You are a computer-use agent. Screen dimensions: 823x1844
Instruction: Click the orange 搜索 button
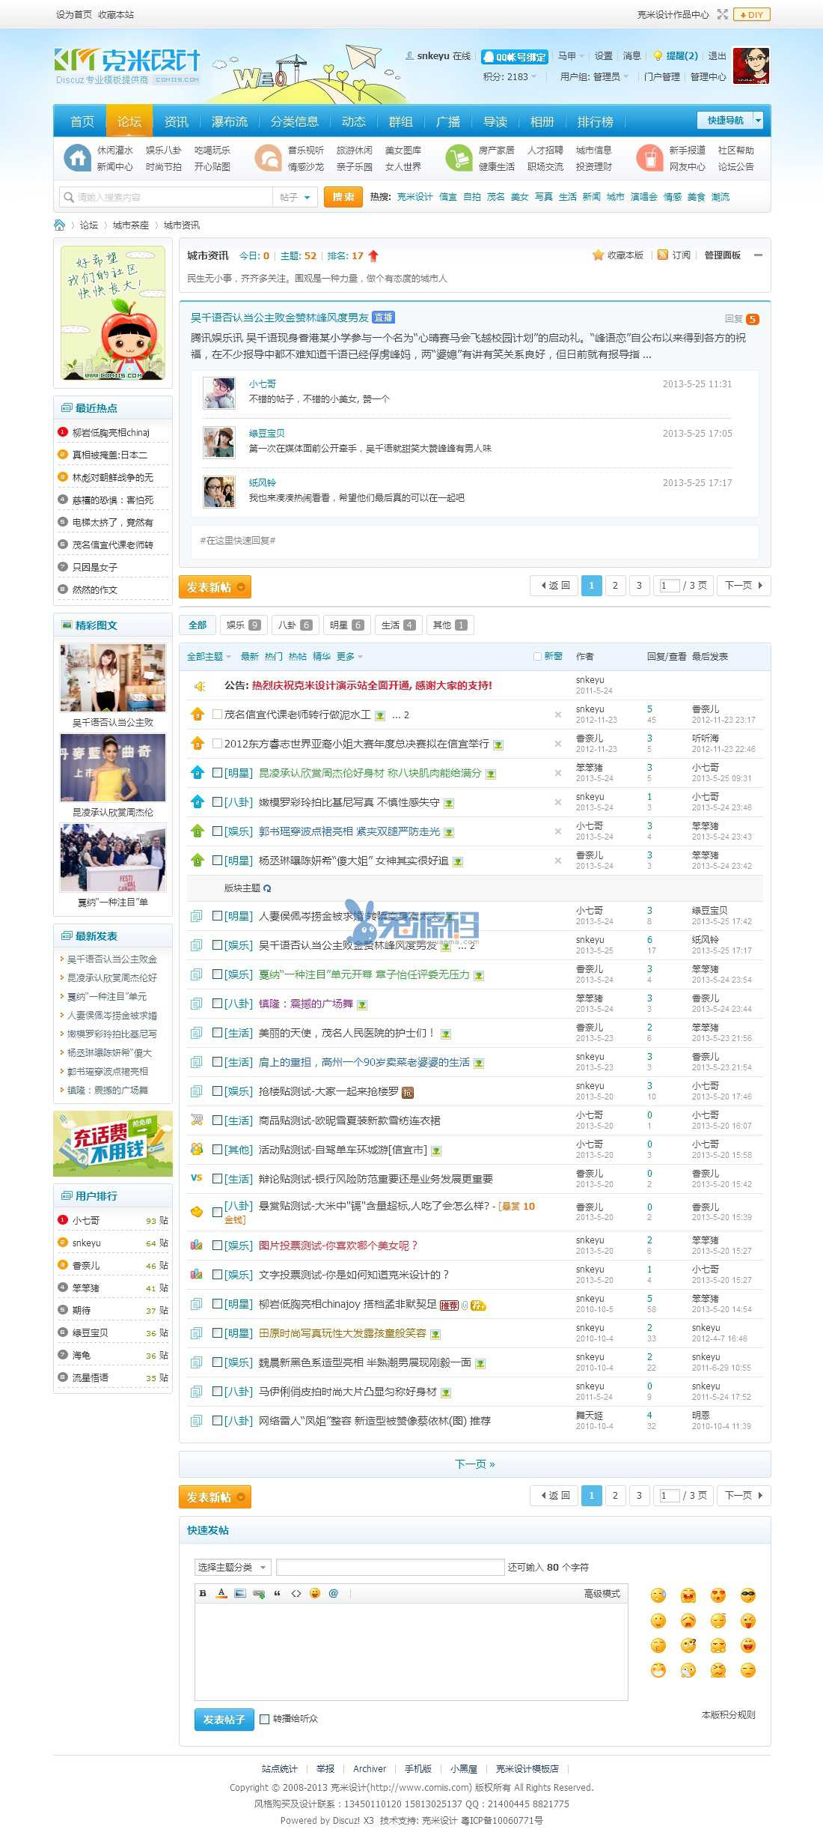[343, 197]
